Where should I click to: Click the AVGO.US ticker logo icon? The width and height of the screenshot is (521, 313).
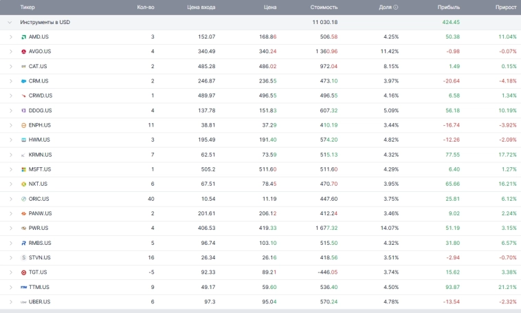[24, 52]
